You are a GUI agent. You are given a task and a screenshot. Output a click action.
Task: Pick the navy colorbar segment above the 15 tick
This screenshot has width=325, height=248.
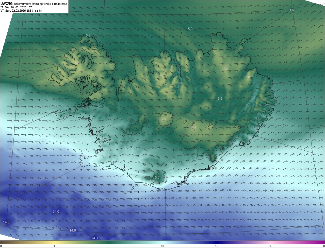pos(217,242)
